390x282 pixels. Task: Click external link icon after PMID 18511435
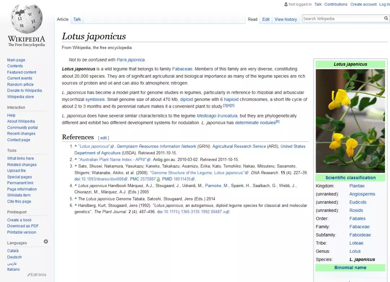click(193, 179)
